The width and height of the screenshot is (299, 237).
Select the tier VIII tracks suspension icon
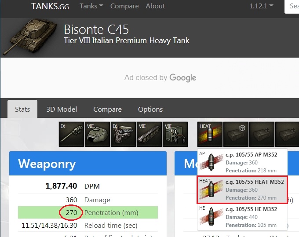(x=149, y=134)
